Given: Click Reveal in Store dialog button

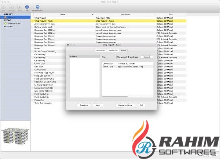Looking at the screenshot, I should click(x=125, y=105).
